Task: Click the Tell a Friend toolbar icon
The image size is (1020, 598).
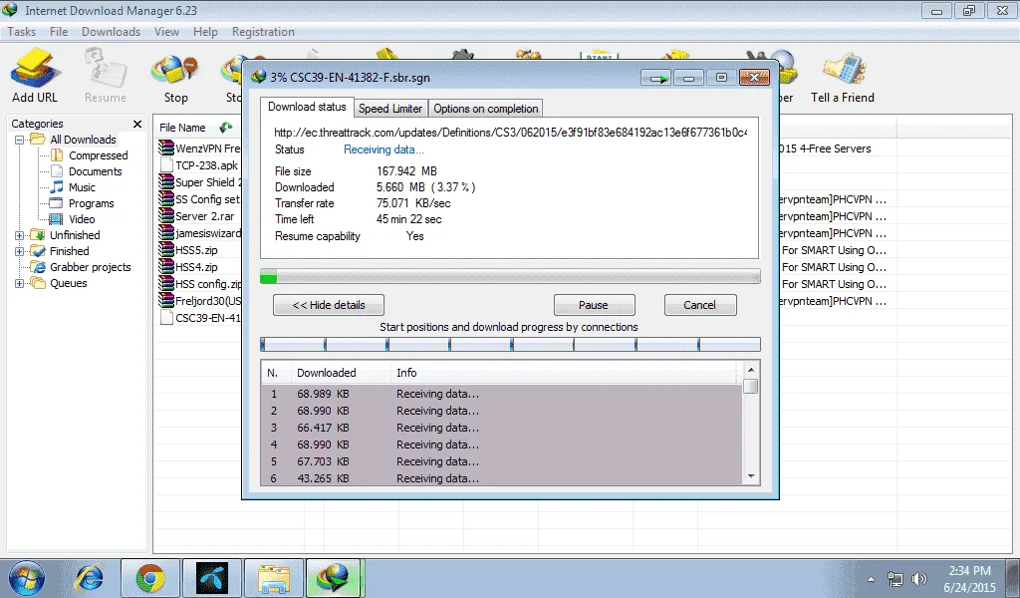Action: 843,75
